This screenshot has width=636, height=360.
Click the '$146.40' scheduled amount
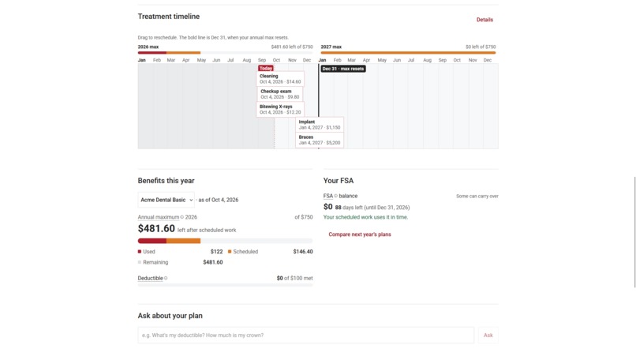click(302, 252)
